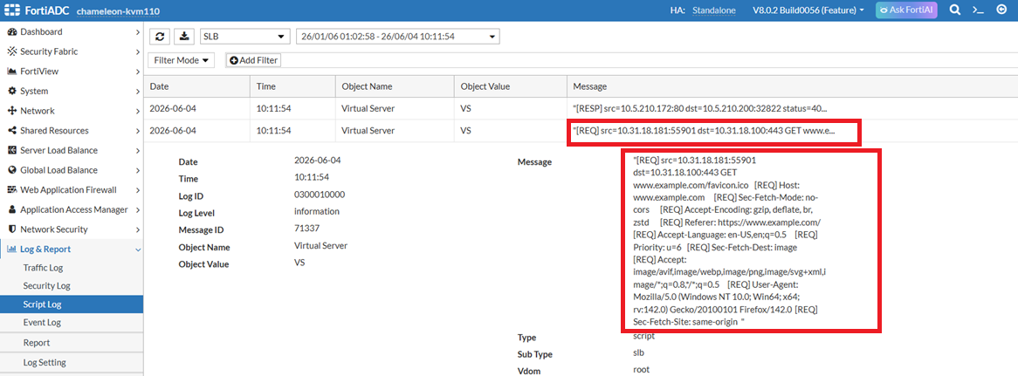Click the Add Filter button
The width and height of the screenshot is (1018, 376).
tap(253, 60)
